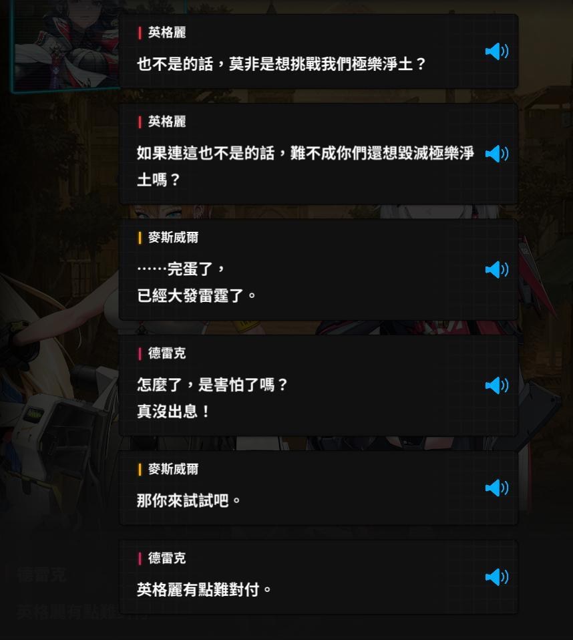Play voice for the 極樂淨土 challenge line
Screen dimensions: 573x640
pyautogui.click(x=497, y=51)
